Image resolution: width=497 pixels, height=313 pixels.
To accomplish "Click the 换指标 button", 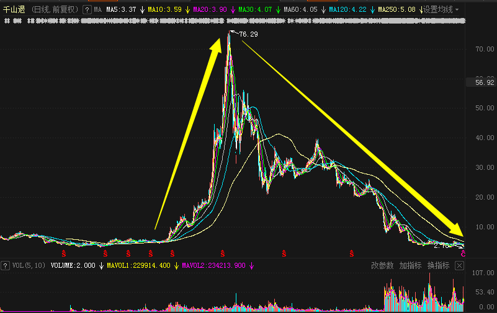I will click(x=438, y=265).
